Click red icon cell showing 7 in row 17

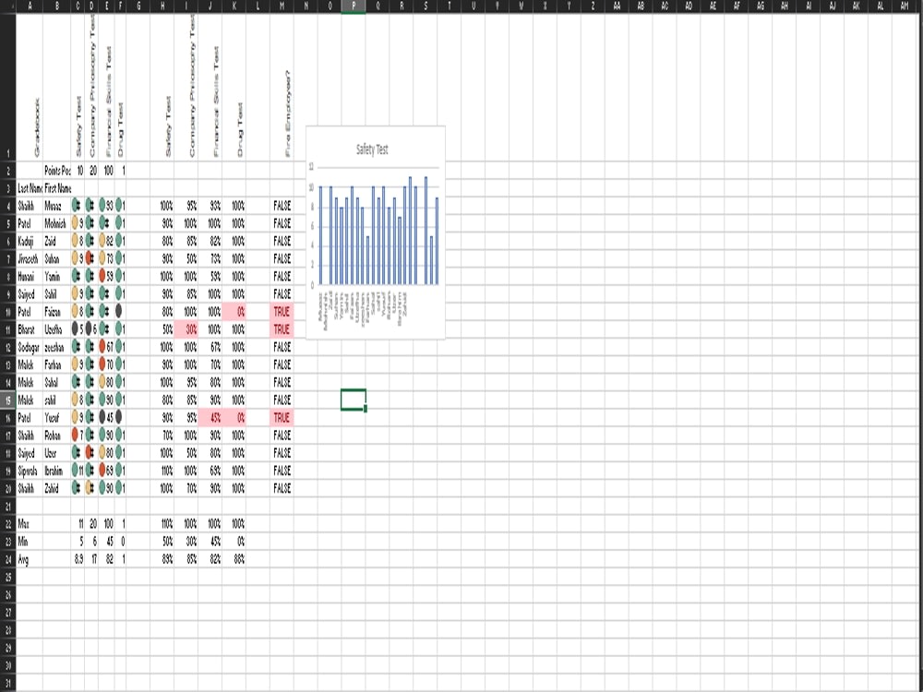(x=78, y=435)
